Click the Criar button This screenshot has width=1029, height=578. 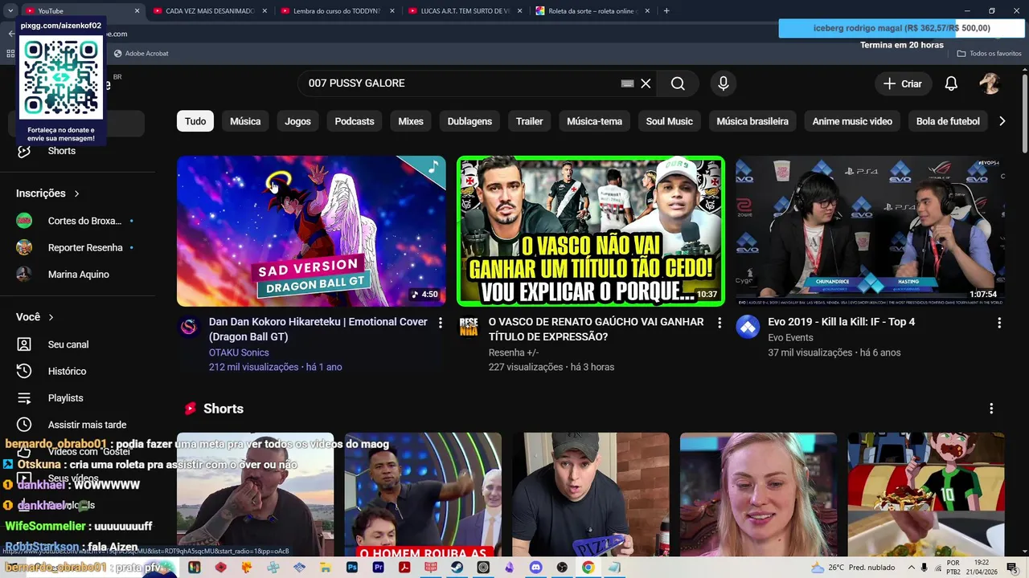point(903,83)
